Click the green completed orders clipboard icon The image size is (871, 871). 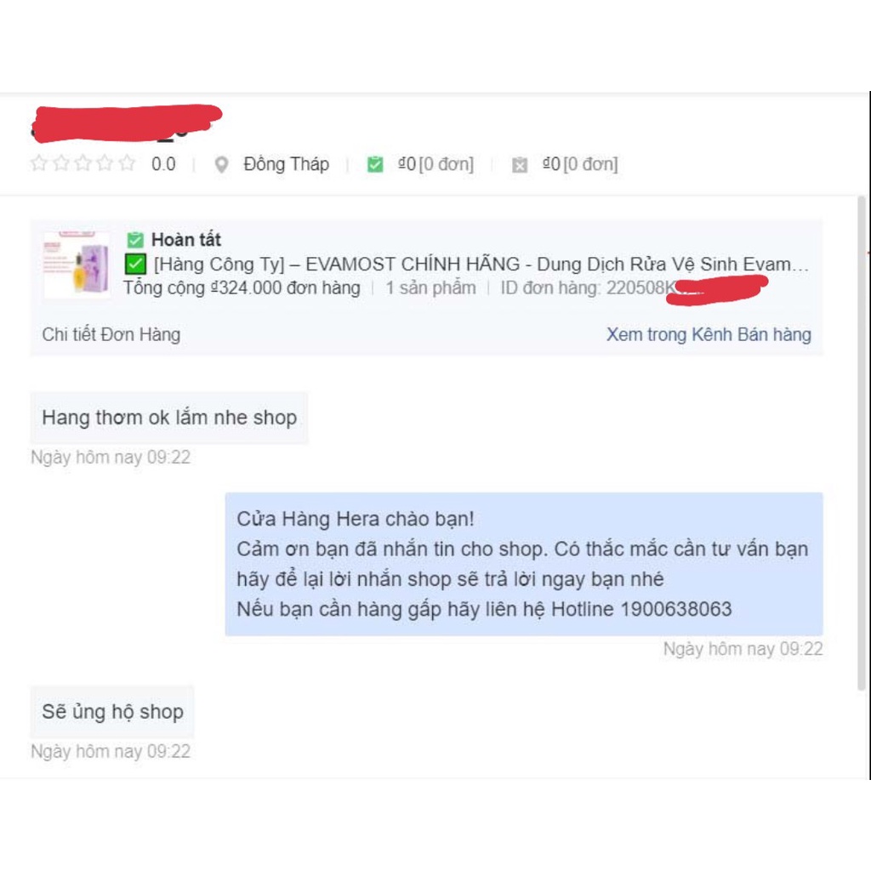375,164
